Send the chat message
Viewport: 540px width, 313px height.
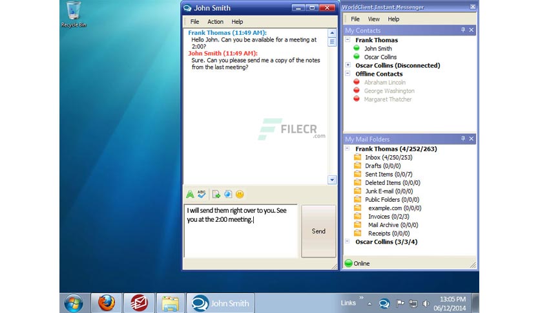point(318,232)
